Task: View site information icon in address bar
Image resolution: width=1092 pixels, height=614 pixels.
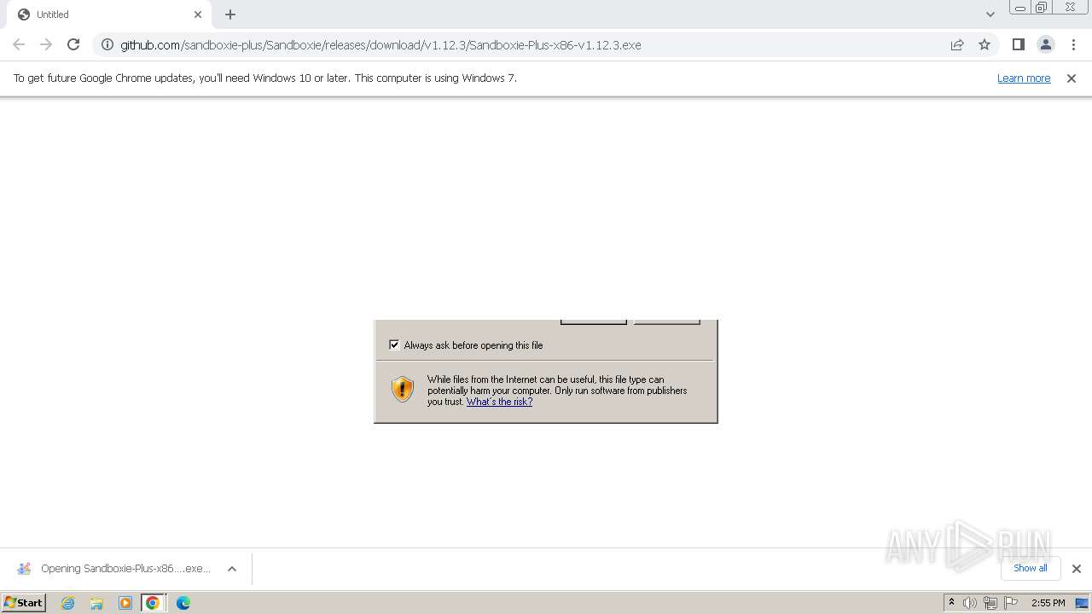Action: click(x=107, y=44)
